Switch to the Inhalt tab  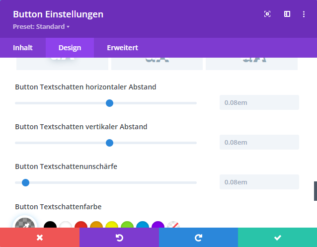click(x=23, y=48)
